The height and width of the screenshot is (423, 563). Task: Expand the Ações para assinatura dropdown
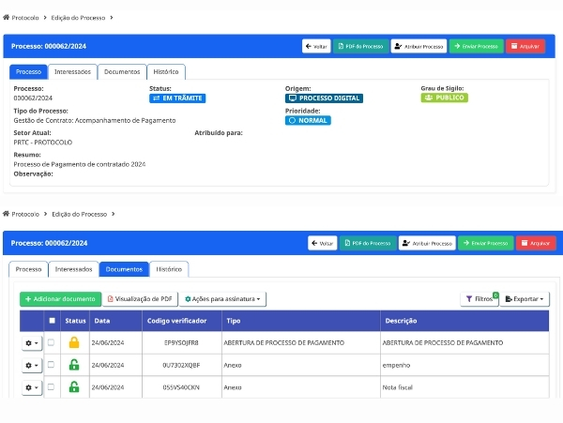(222, 299)
